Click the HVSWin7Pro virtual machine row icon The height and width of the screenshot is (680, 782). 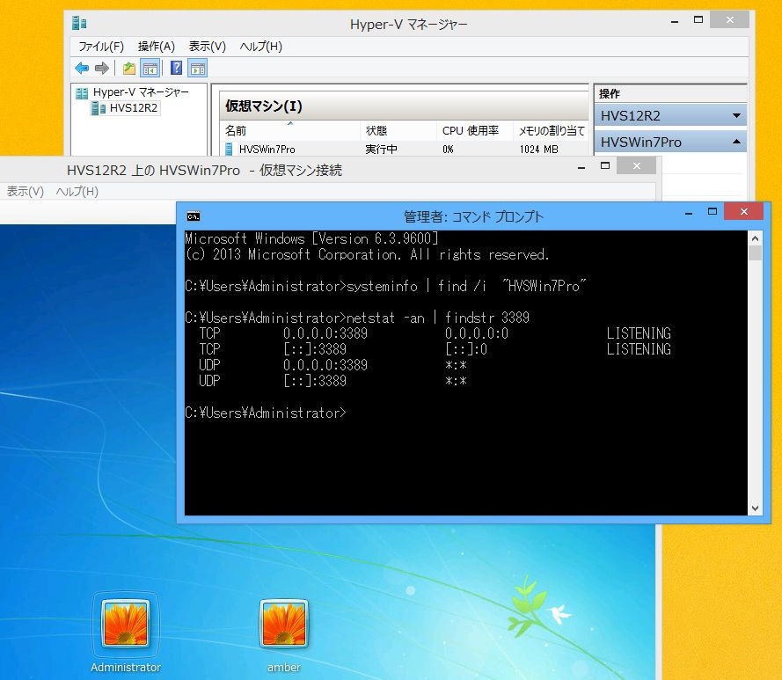coord(229,149)
